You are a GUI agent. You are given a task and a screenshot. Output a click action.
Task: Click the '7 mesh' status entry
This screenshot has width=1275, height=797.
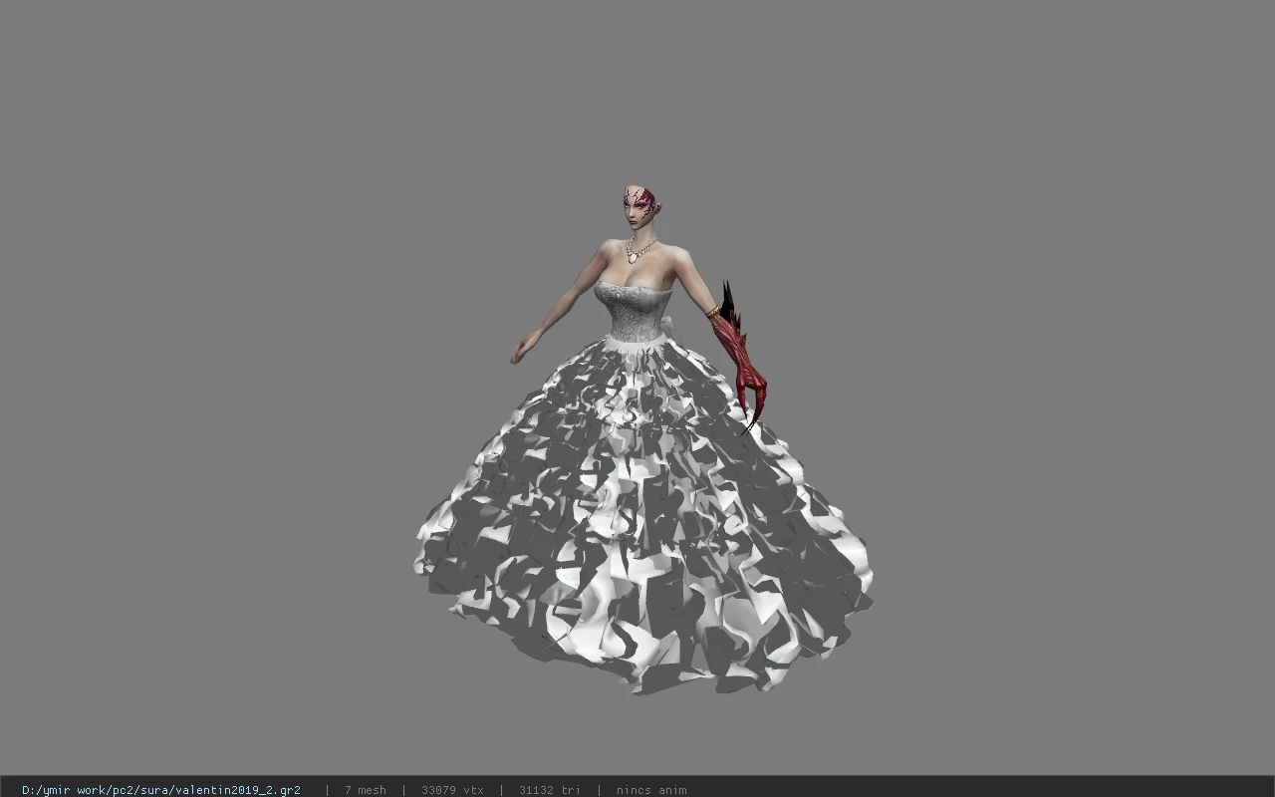tap(366, 790)
